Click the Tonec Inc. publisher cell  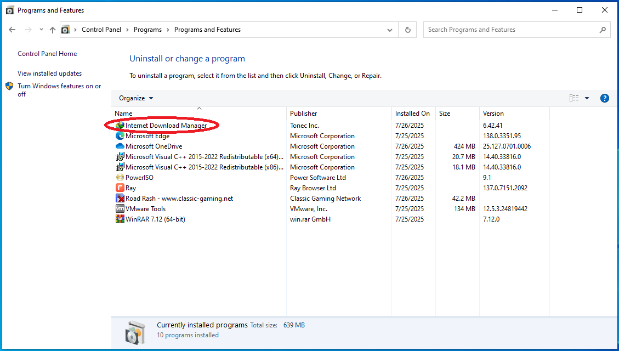tap(304, 126)
